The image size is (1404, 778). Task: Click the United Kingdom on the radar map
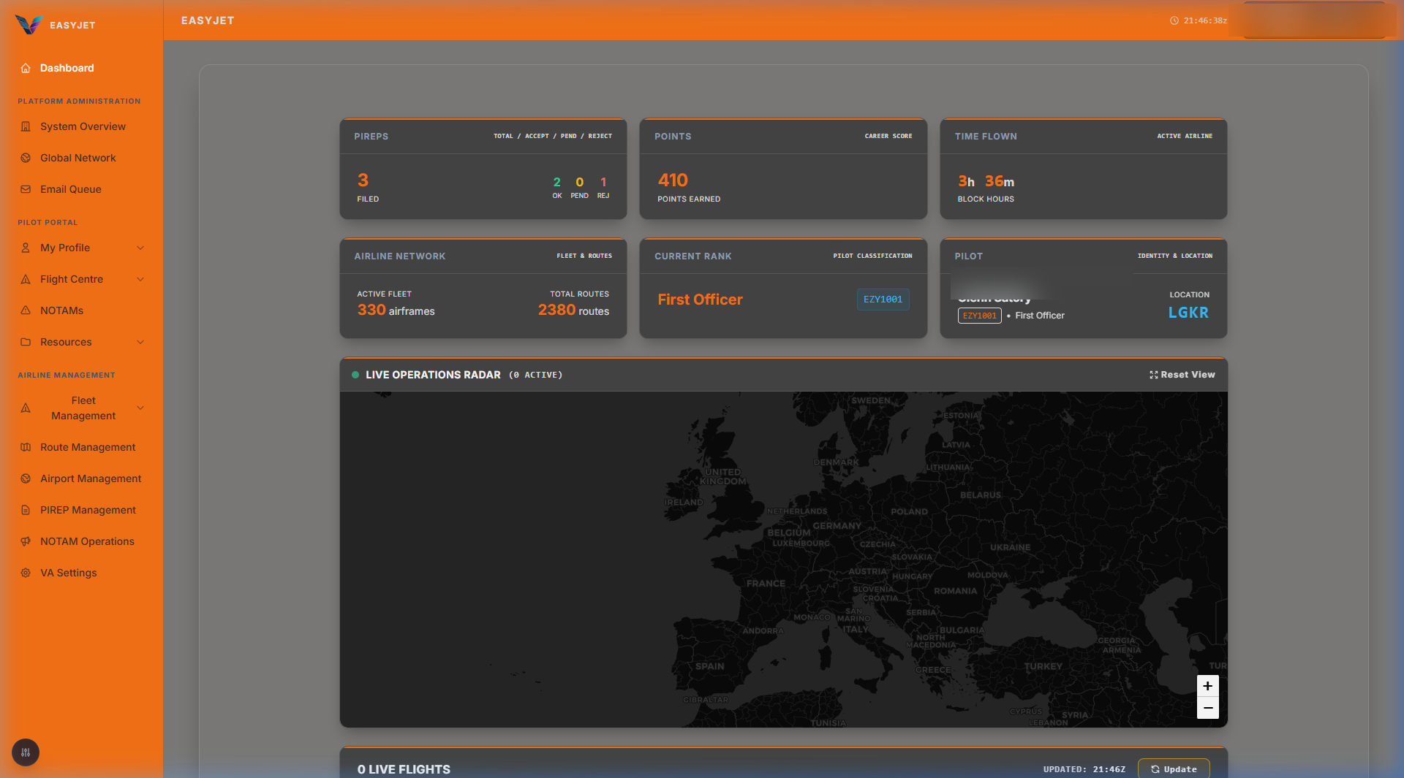(x=722, y=476)
